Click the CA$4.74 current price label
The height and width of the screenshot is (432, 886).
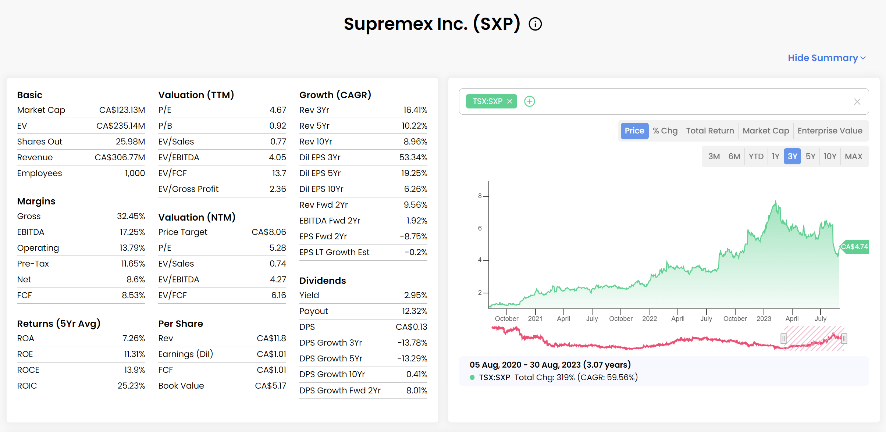click(x=854, y=247)
